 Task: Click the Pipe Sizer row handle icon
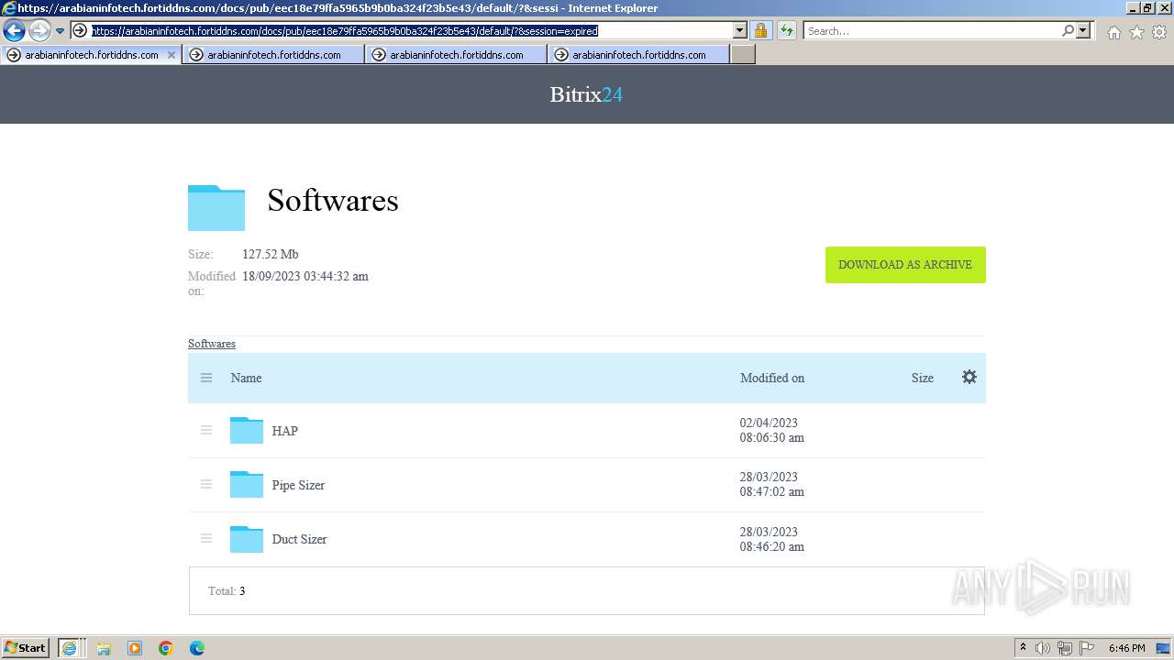206,484
